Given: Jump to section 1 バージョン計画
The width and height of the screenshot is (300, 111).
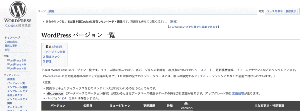Looking at the screenshot, I should 54,52.
